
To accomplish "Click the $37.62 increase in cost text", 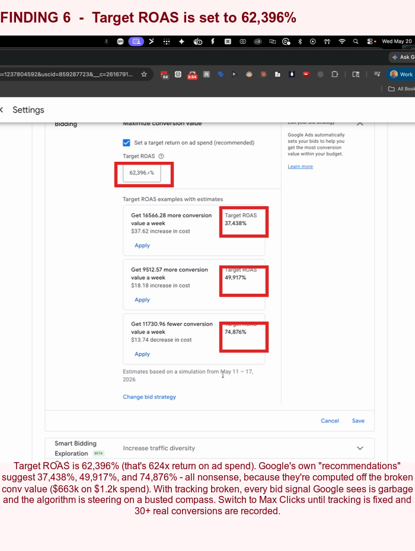I will [161, 231].
